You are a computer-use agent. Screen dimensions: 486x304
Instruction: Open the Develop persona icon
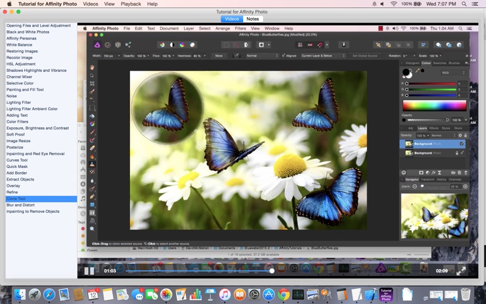[118, 45]
